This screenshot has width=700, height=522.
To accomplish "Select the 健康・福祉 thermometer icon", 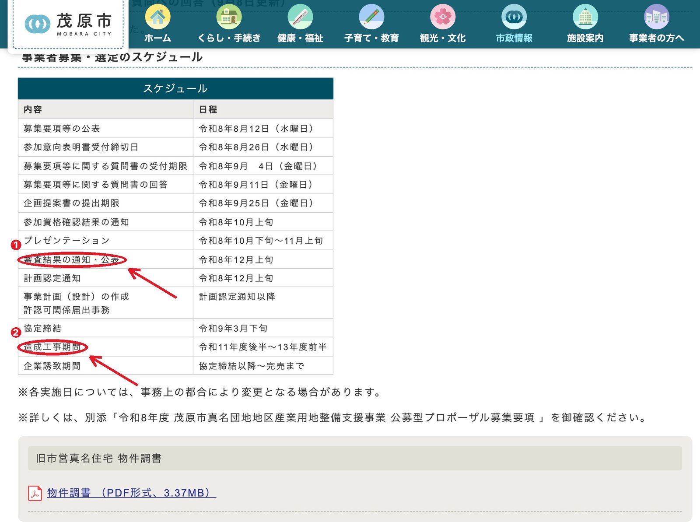I will (300, 17).
